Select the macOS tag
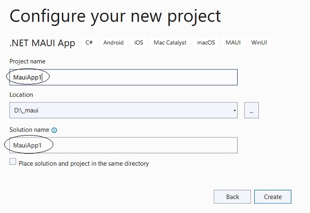Viewport: 310px width, 213px height. (x=206, y=43)
